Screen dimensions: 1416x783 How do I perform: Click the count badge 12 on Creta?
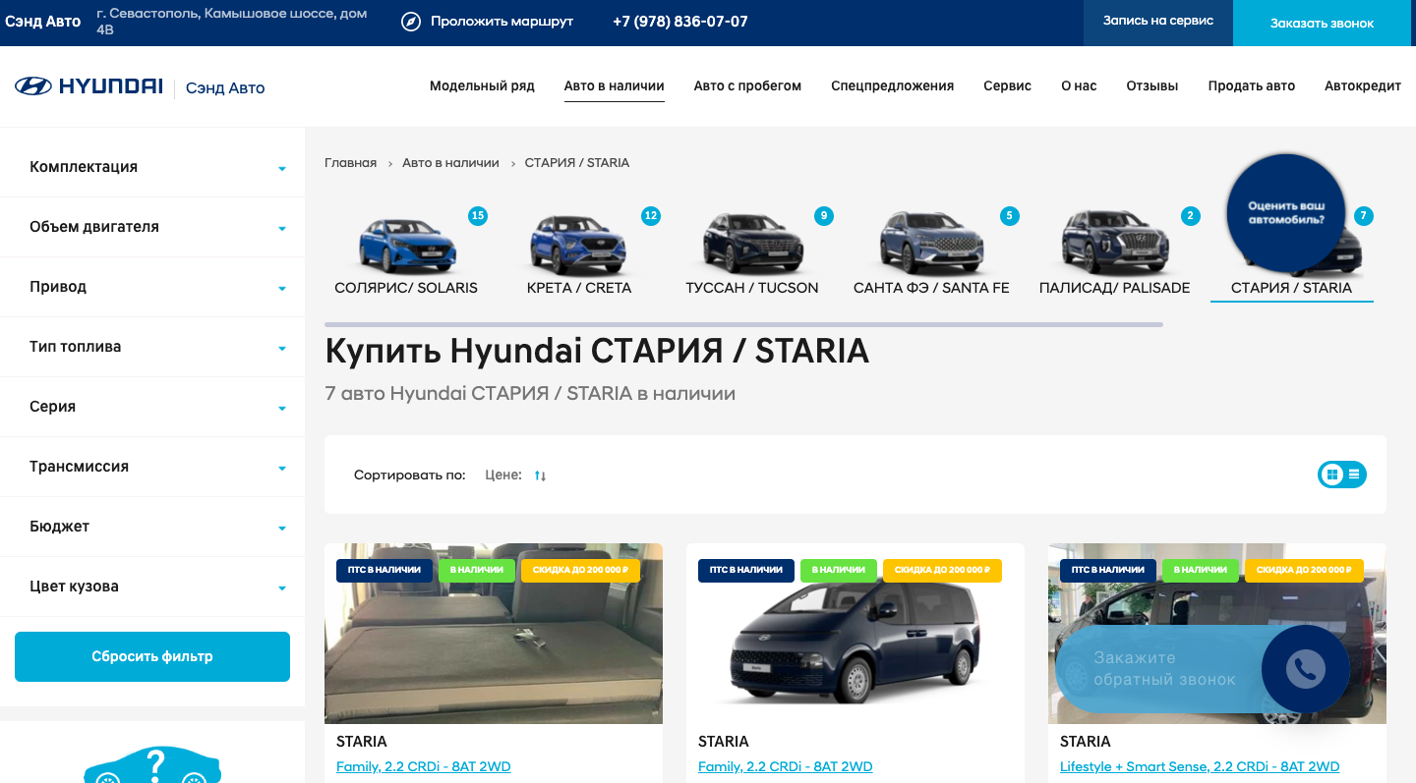(x=651, y=215)
